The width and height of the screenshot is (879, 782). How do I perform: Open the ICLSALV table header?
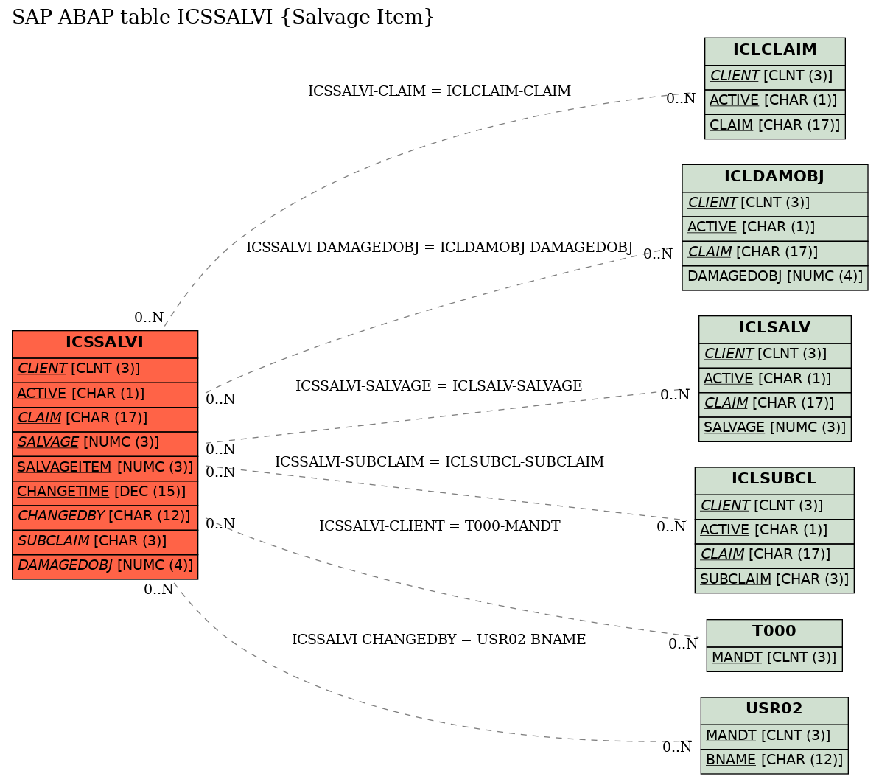774,329
